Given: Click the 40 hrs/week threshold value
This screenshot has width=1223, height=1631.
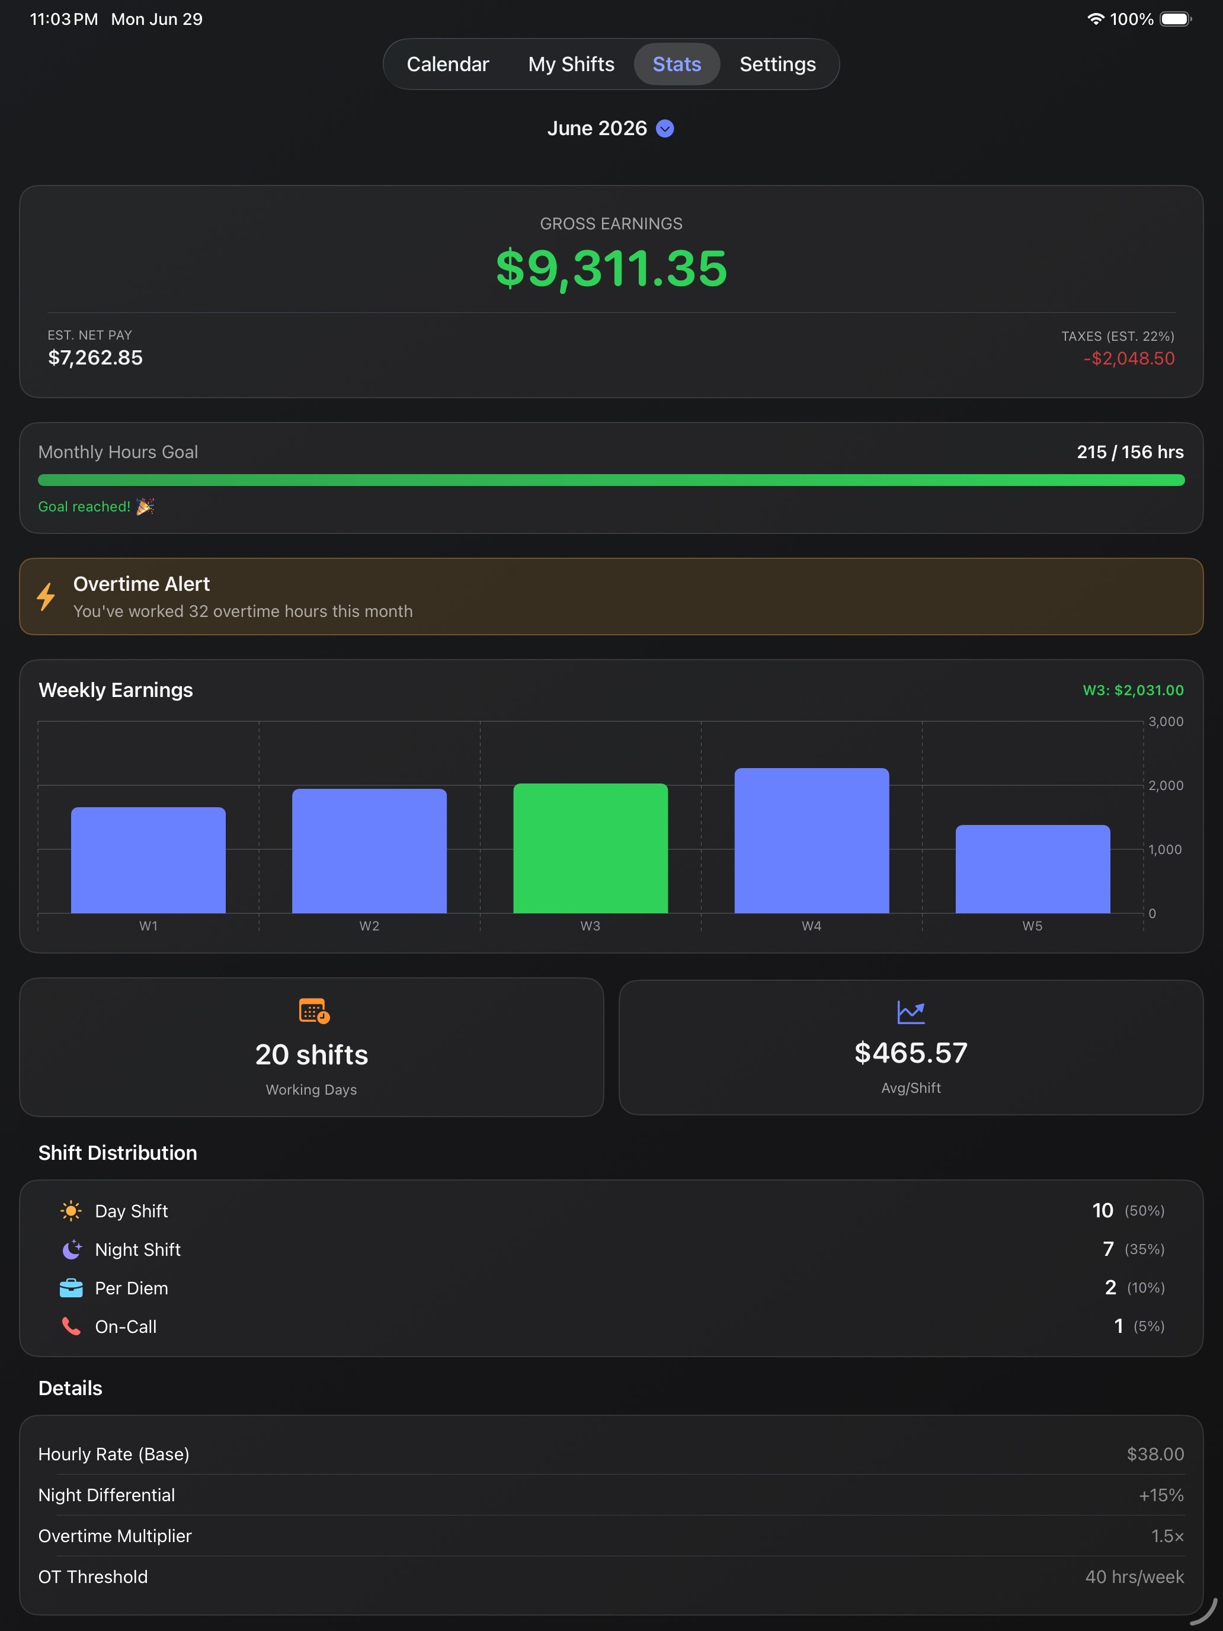Looking at the screenshot, I should coord(1134,1576).
